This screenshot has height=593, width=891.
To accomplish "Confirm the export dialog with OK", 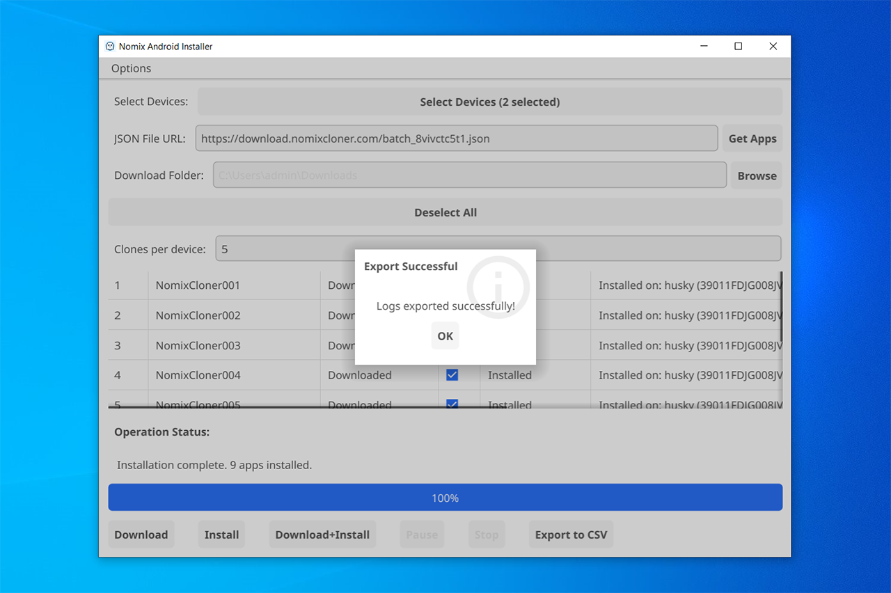I will coord(445,335).
